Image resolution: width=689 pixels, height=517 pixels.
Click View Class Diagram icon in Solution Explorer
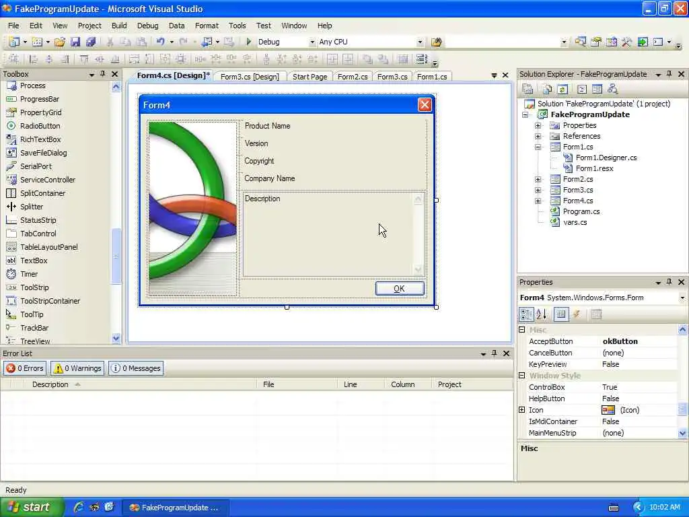click(612, 90)
